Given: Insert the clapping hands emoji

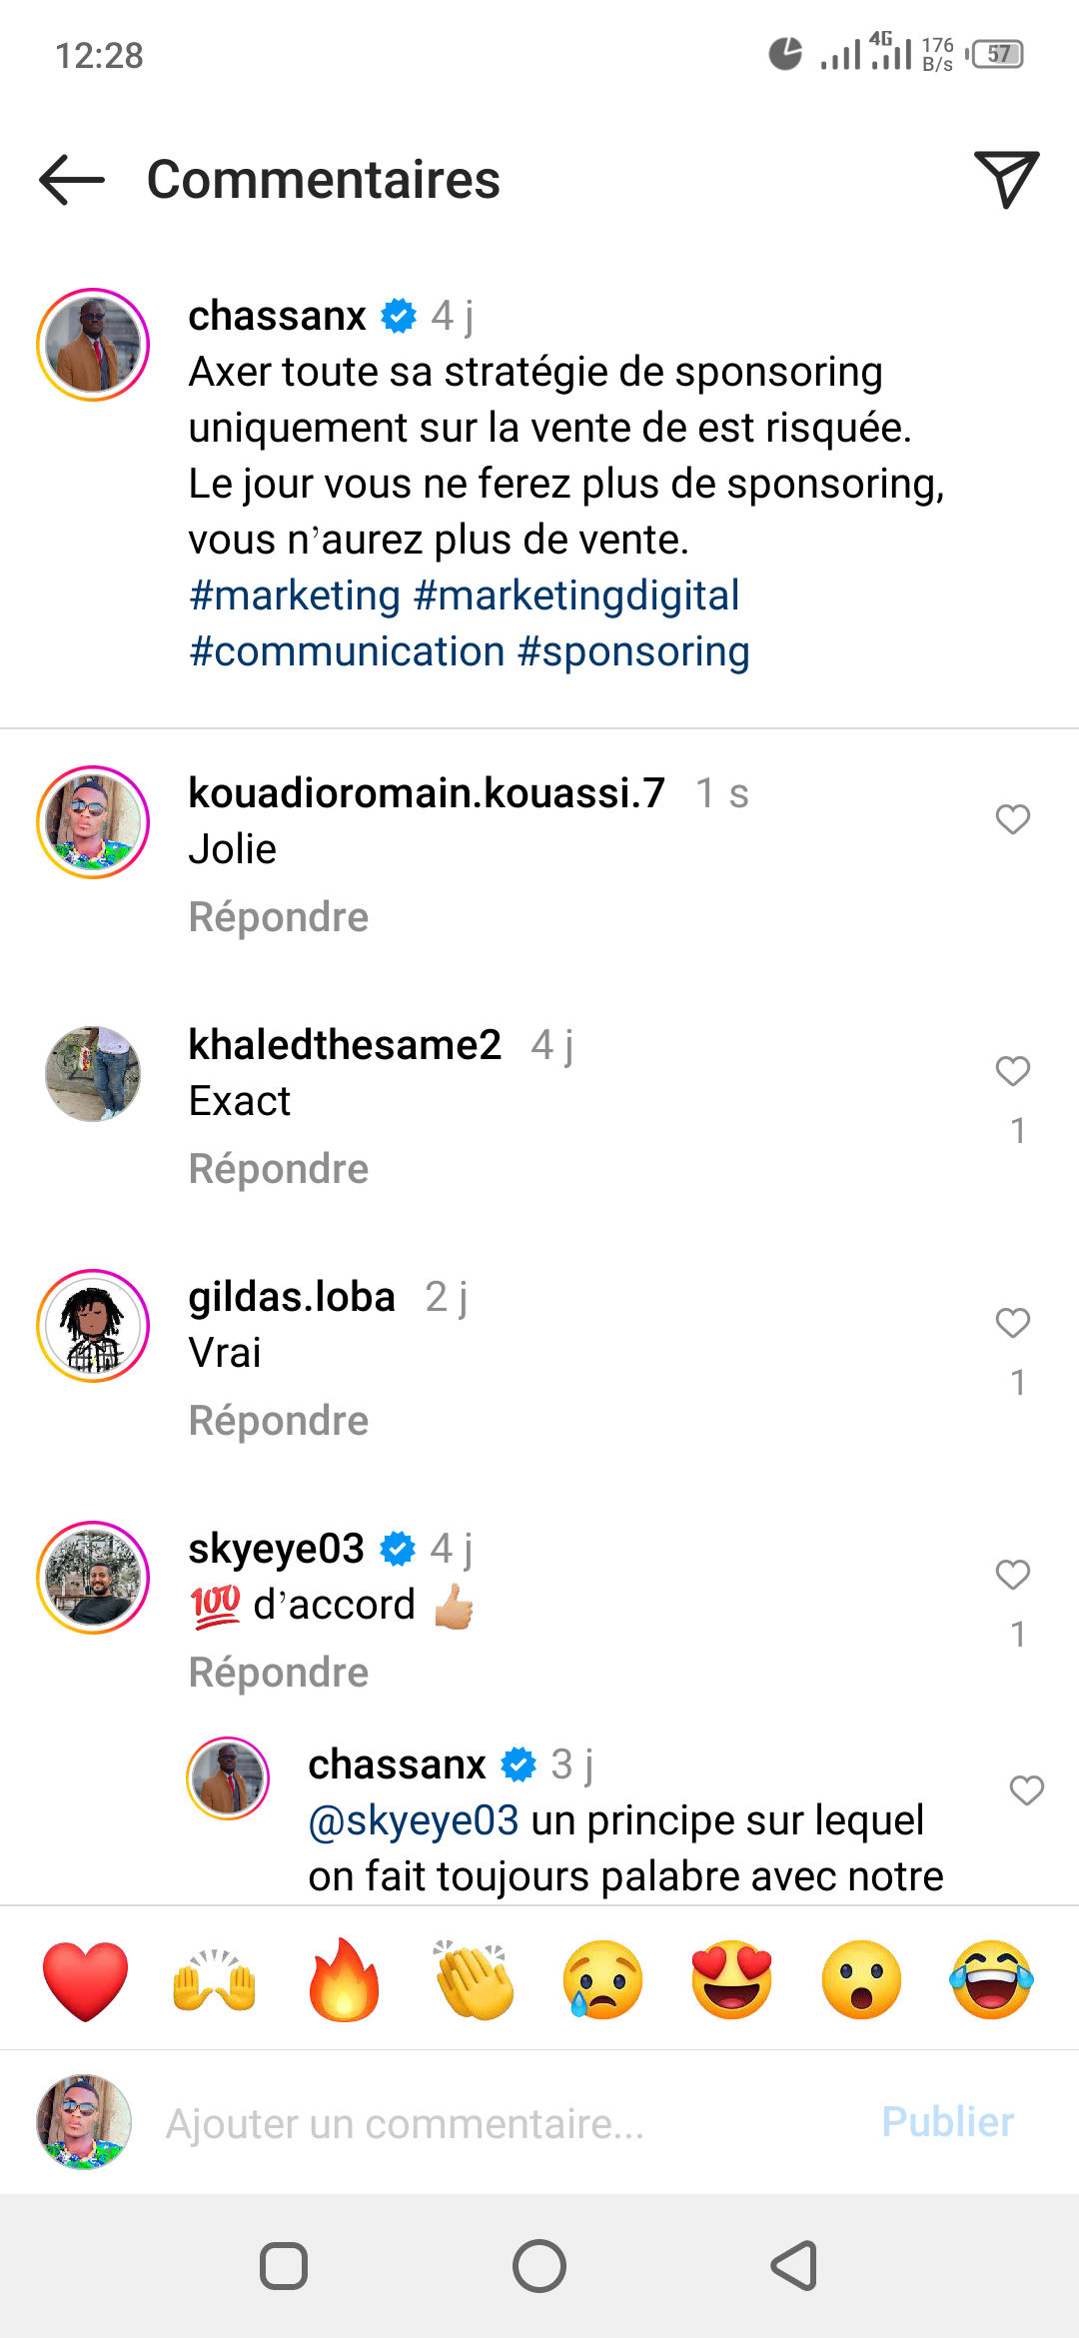Looking at the screenshot, I should point(474,1980).
